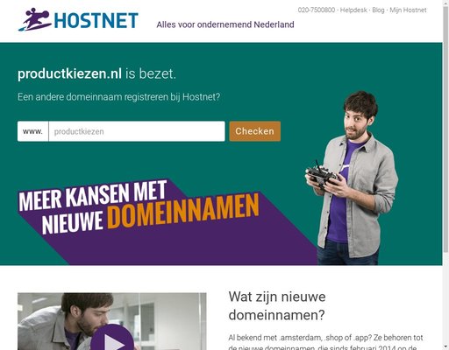
Task: Click the domain name input field
Action: click(x=137, y=131)
